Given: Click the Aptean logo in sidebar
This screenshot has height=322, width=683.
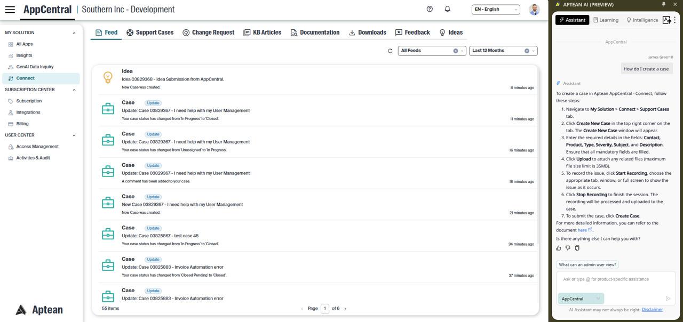Looking at the screenshot, I should (39, 310).
